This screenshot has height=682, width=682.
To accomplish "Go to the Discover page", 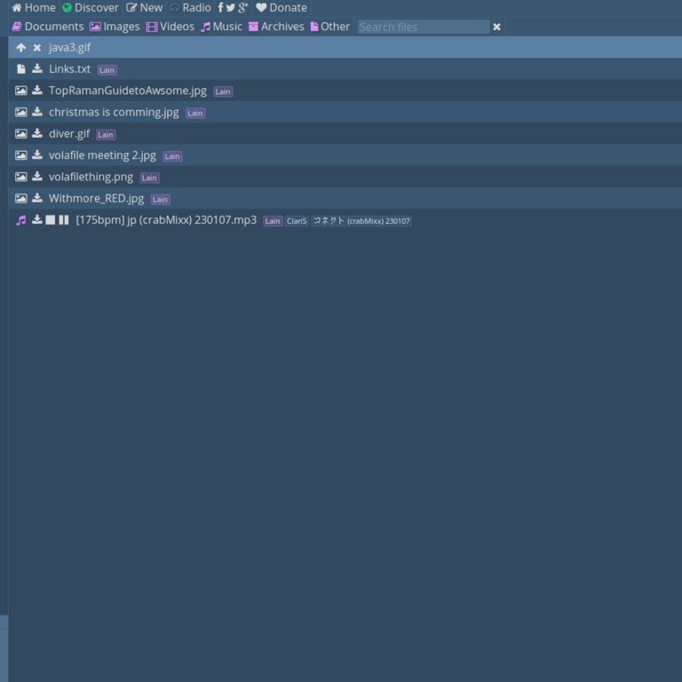I will pyautogui.click(x=90, y=7).
